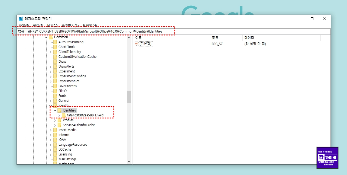This screenshot has height=175, width=347.
Task: Collapse the Identities key
Action: 55,110
